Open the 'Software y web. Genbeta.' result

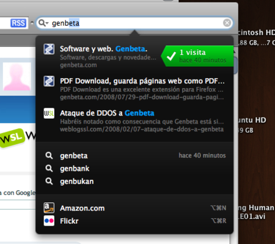(134, 56)
